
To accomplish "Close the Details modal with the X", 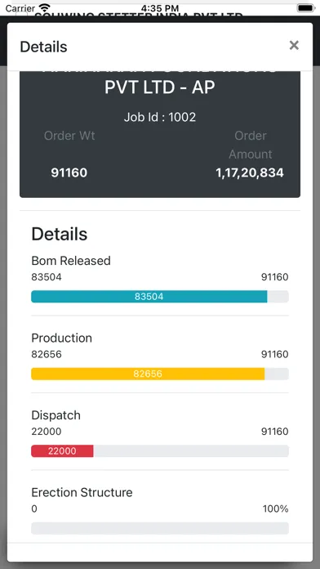I will click(294, 45).
